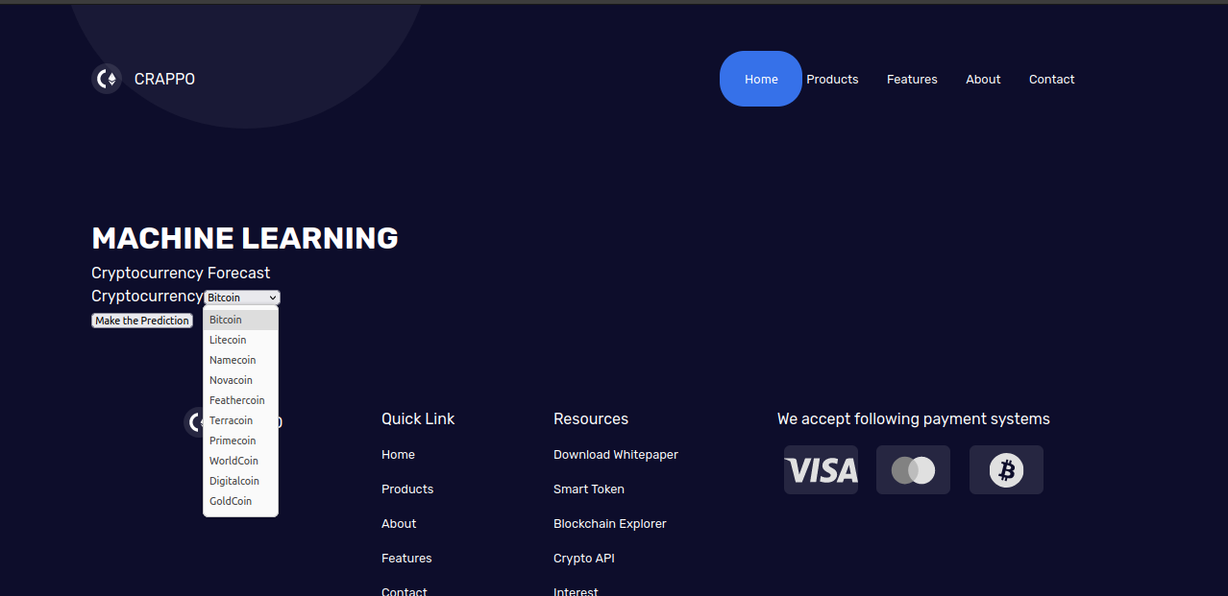This screenshot has width=1228, height=596.
Task: Open Features link under Quick Link
Action: (406, 559)
